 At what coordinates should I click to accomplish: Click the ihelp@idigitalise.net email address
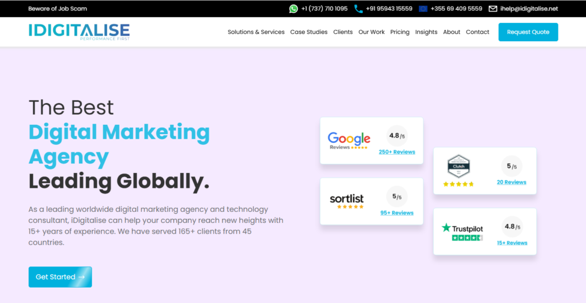click(529, 9)
